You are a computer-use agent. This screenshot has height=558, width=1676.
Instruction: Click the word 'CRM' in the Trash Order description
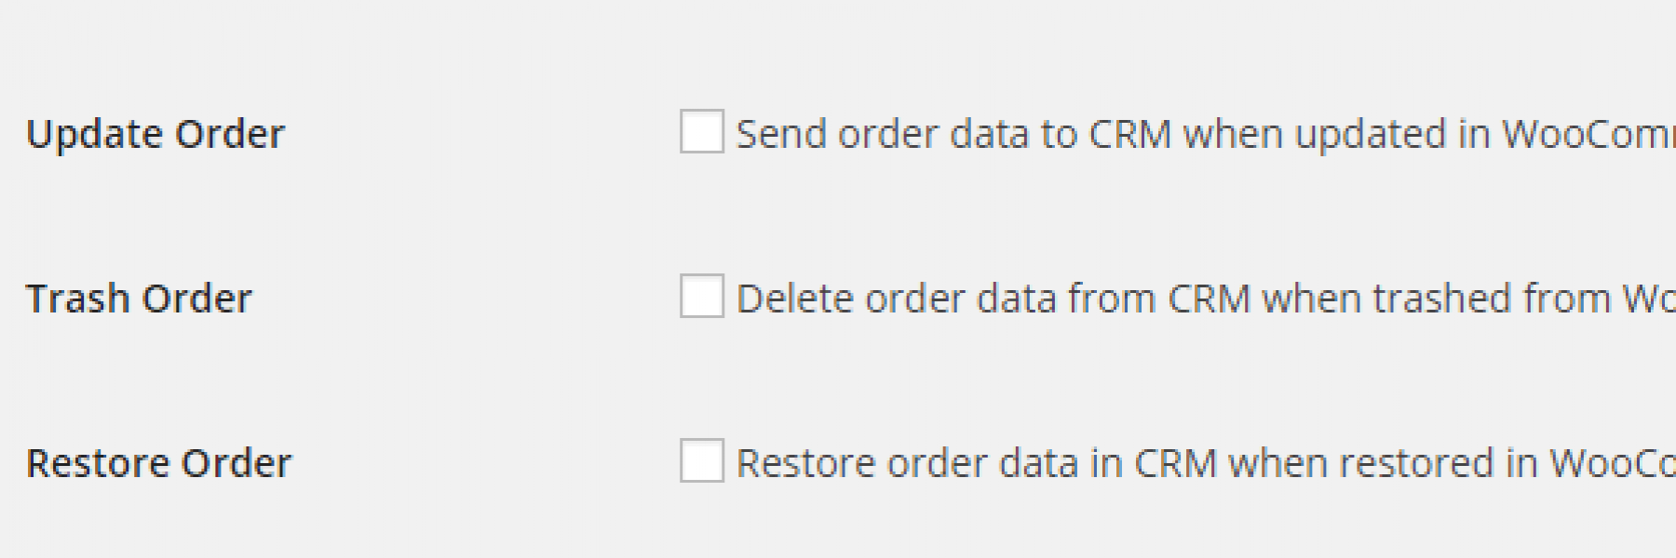[1209, 299]
